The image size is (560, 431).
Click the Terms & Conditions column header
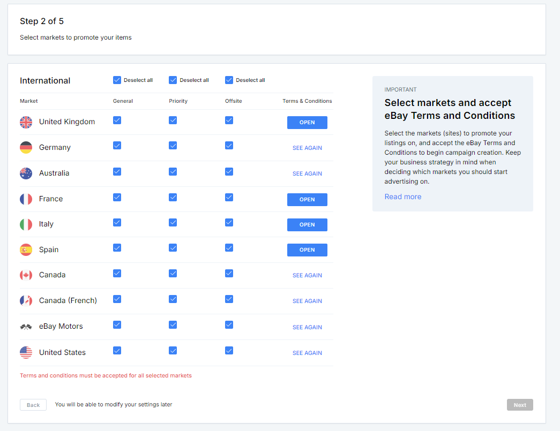[307, 101]
